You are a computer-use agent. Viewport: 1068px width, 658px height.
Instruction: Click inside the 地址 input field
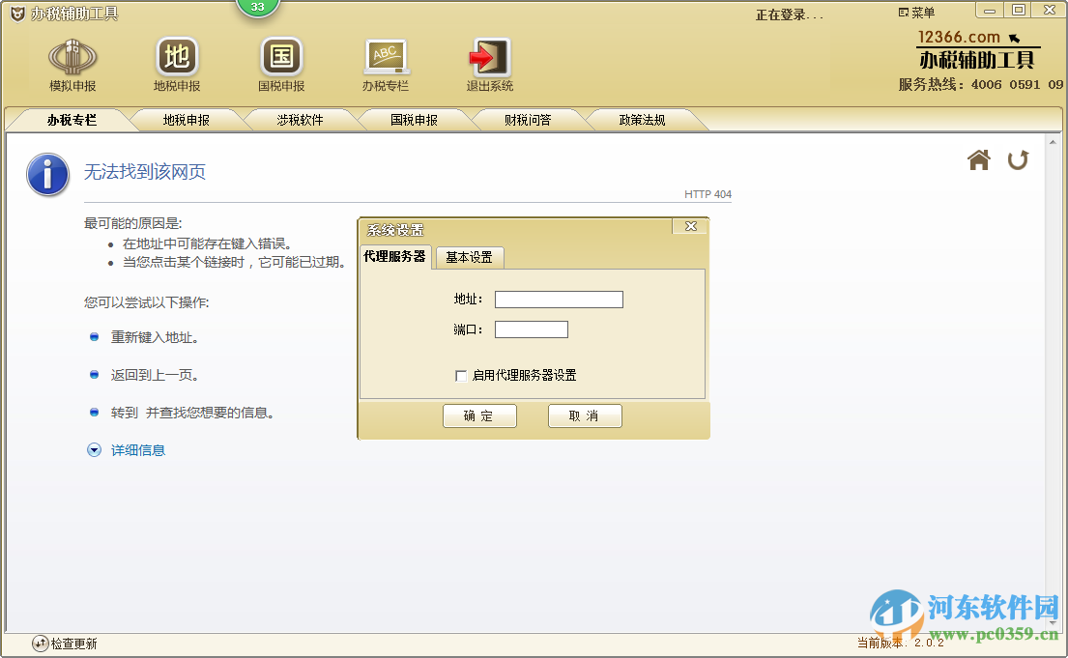pos(559,299)
